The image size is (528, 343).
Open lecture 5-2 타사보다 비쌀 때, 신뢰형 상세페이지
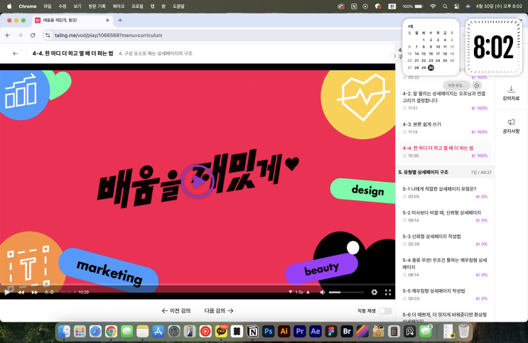(x=445, y=217)
